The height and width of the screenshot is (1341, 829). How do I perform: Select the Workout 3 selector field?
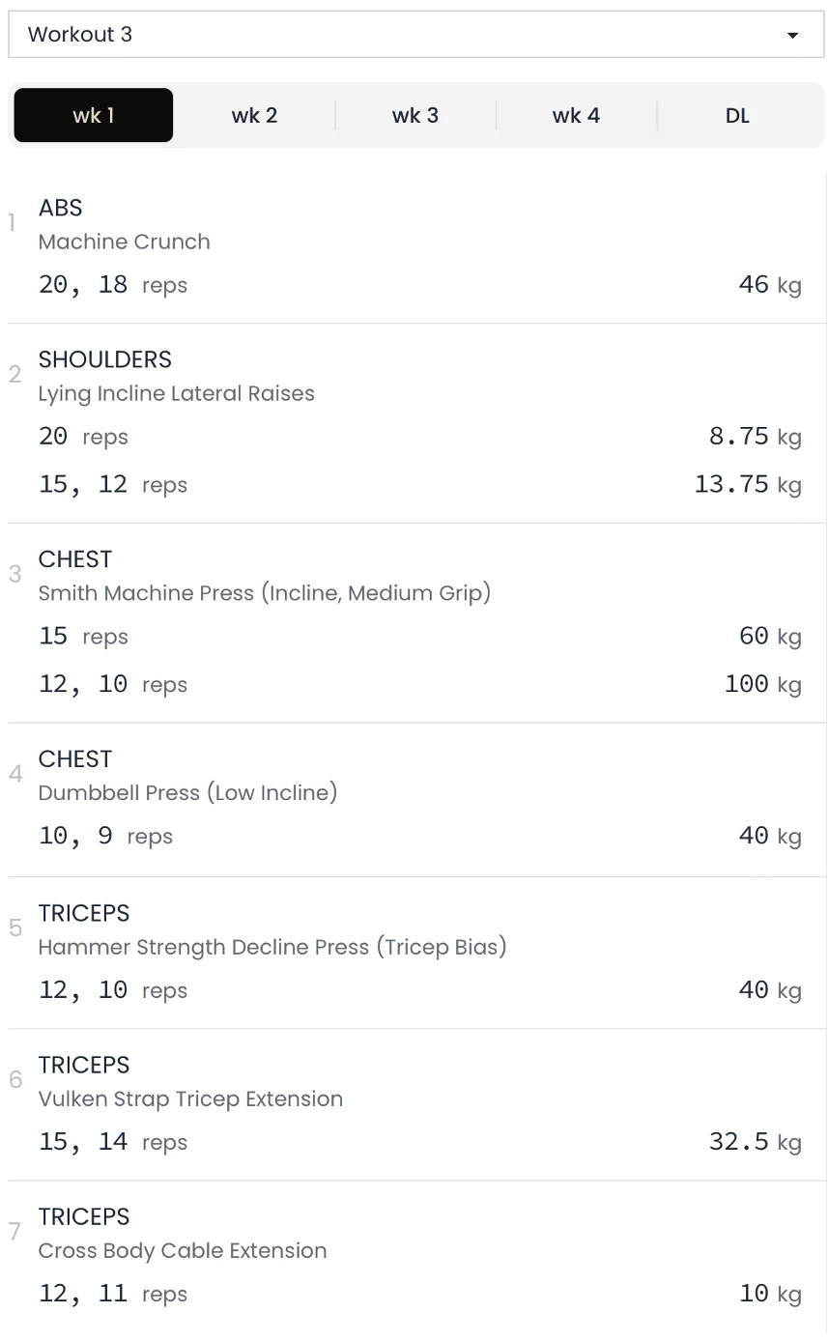click(415, 35)
